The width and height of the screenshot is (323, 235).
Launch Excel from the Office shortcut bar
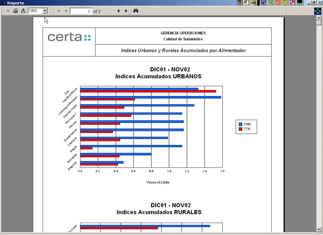(270, 3)
